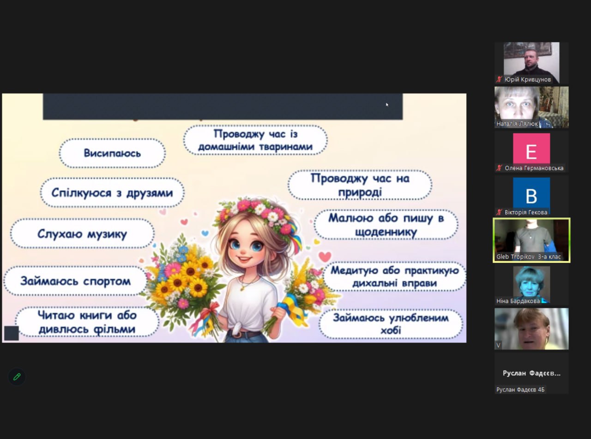Select the "Слухаю музику" bubble
Viewport: 591px width, 439px height.
click(82, 234)
